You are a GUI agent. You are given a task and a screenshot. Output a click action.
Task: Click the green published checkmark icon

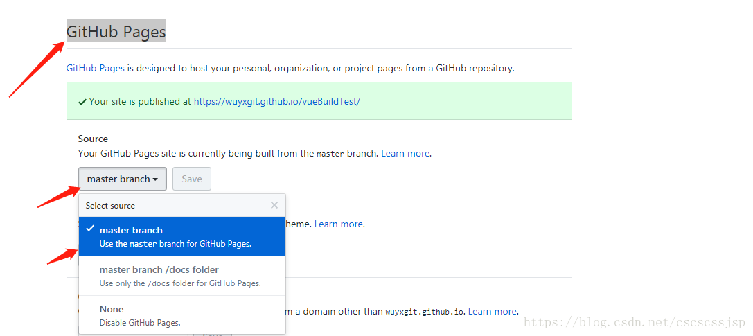[x=82, y=102]
